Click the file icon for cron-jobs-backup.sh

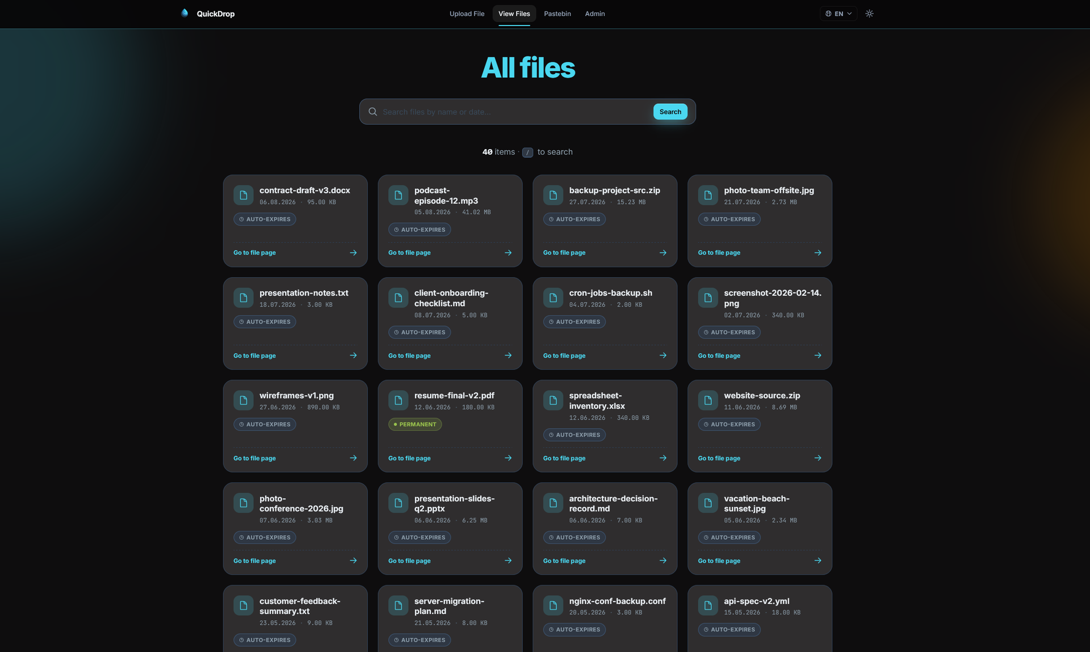(553, 298)
